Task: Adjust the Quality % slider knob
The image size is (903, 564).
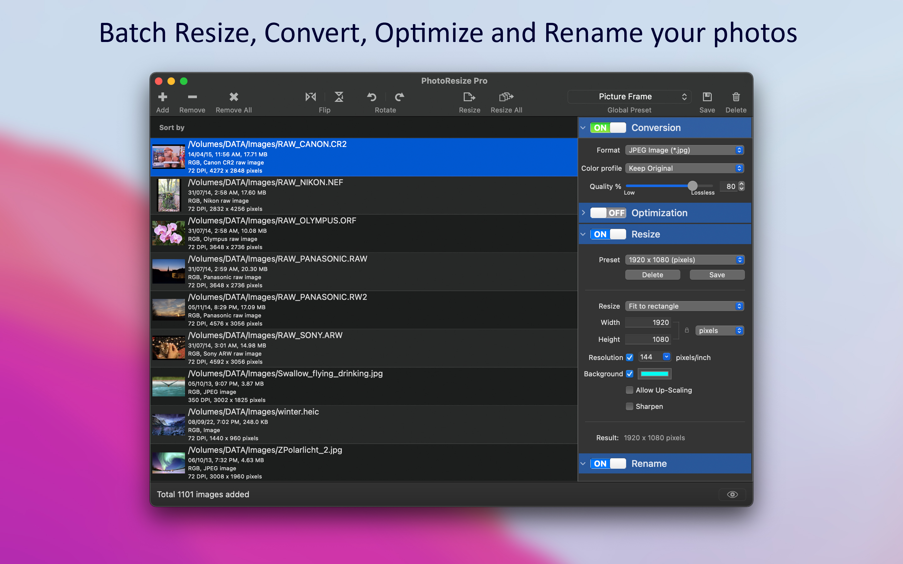Action: 692,186
